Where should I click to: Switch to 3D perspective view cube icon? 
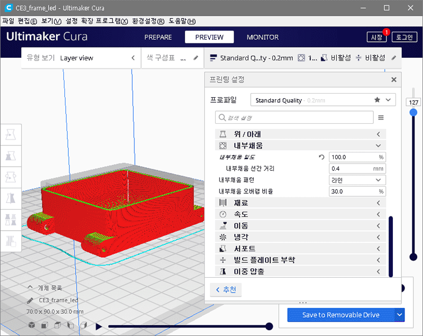[x=32, y=325]
